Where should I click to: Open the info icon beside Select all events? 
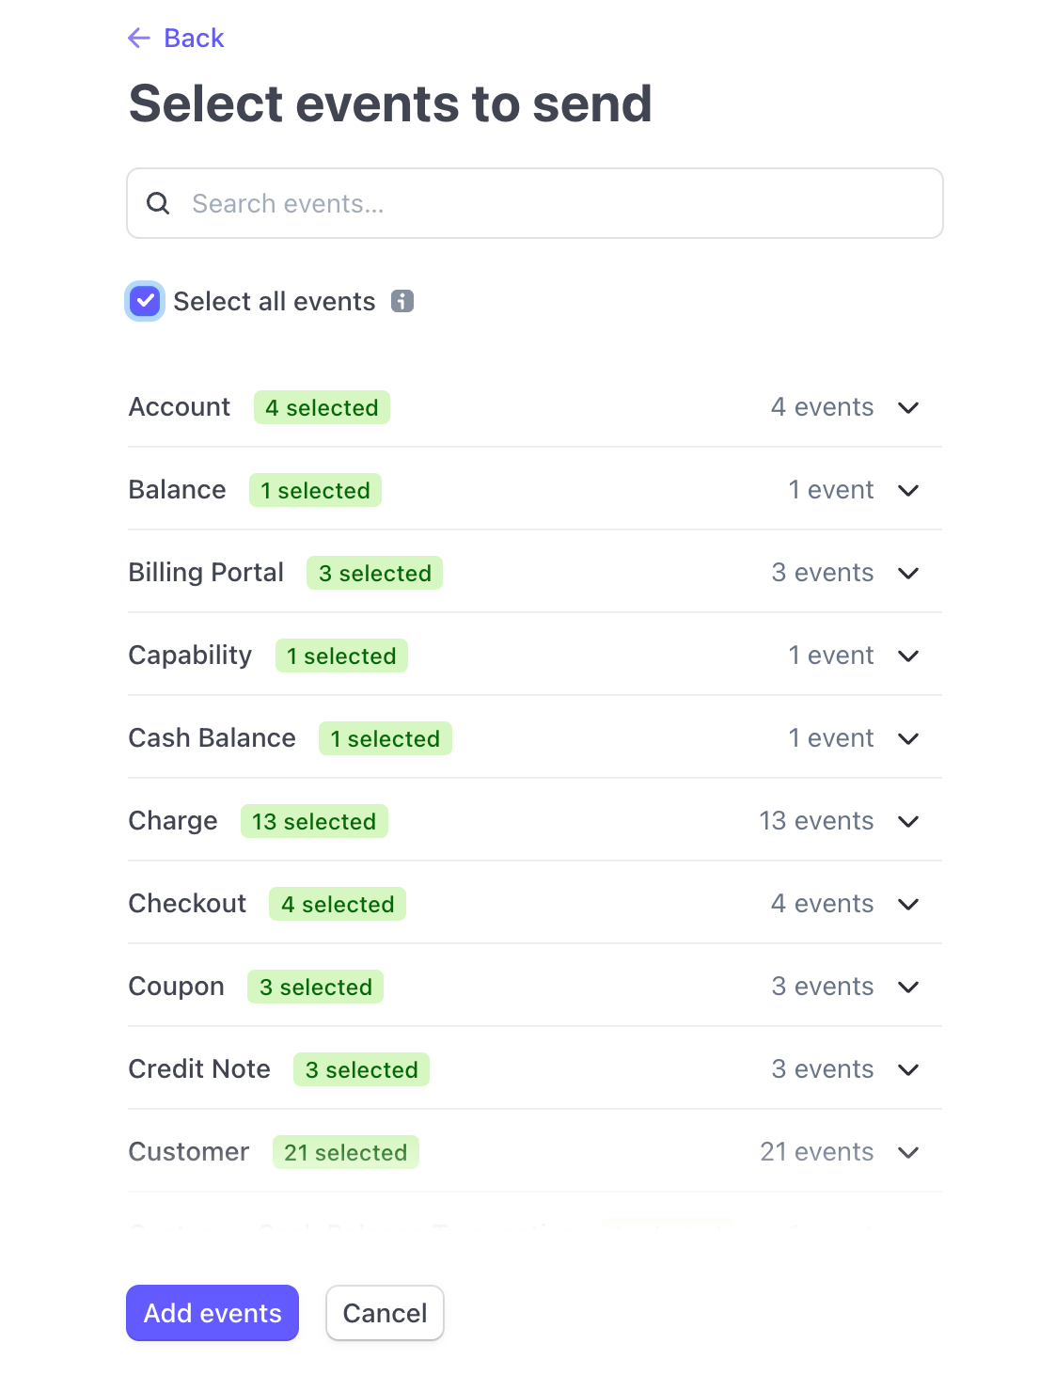402,301
